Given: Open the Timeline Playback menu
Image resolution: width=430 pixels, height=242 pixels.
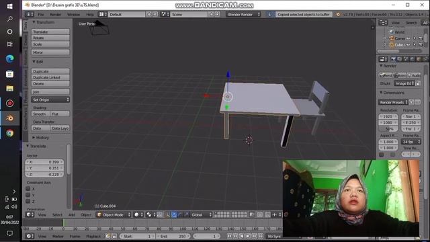Looking at the screenshot, I should [93, 236].
